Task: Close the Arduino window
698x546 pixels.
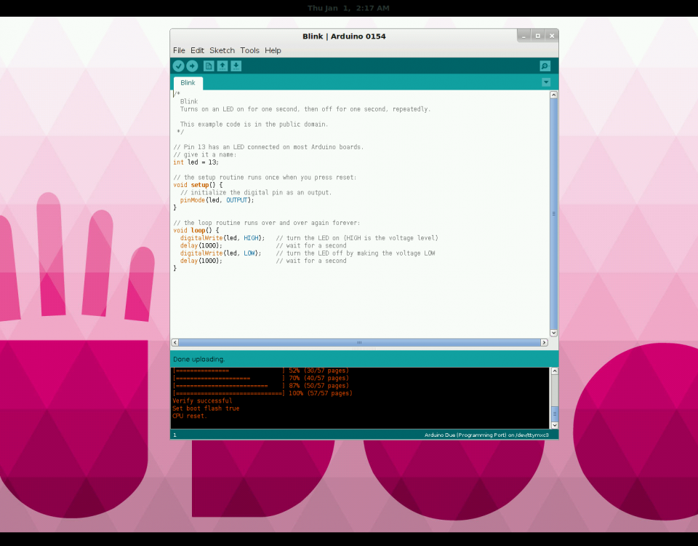Action: [x=552, y=36]
